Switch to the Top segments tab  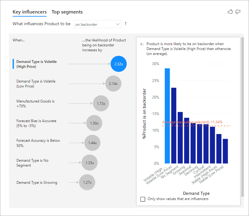click(67, 12)
